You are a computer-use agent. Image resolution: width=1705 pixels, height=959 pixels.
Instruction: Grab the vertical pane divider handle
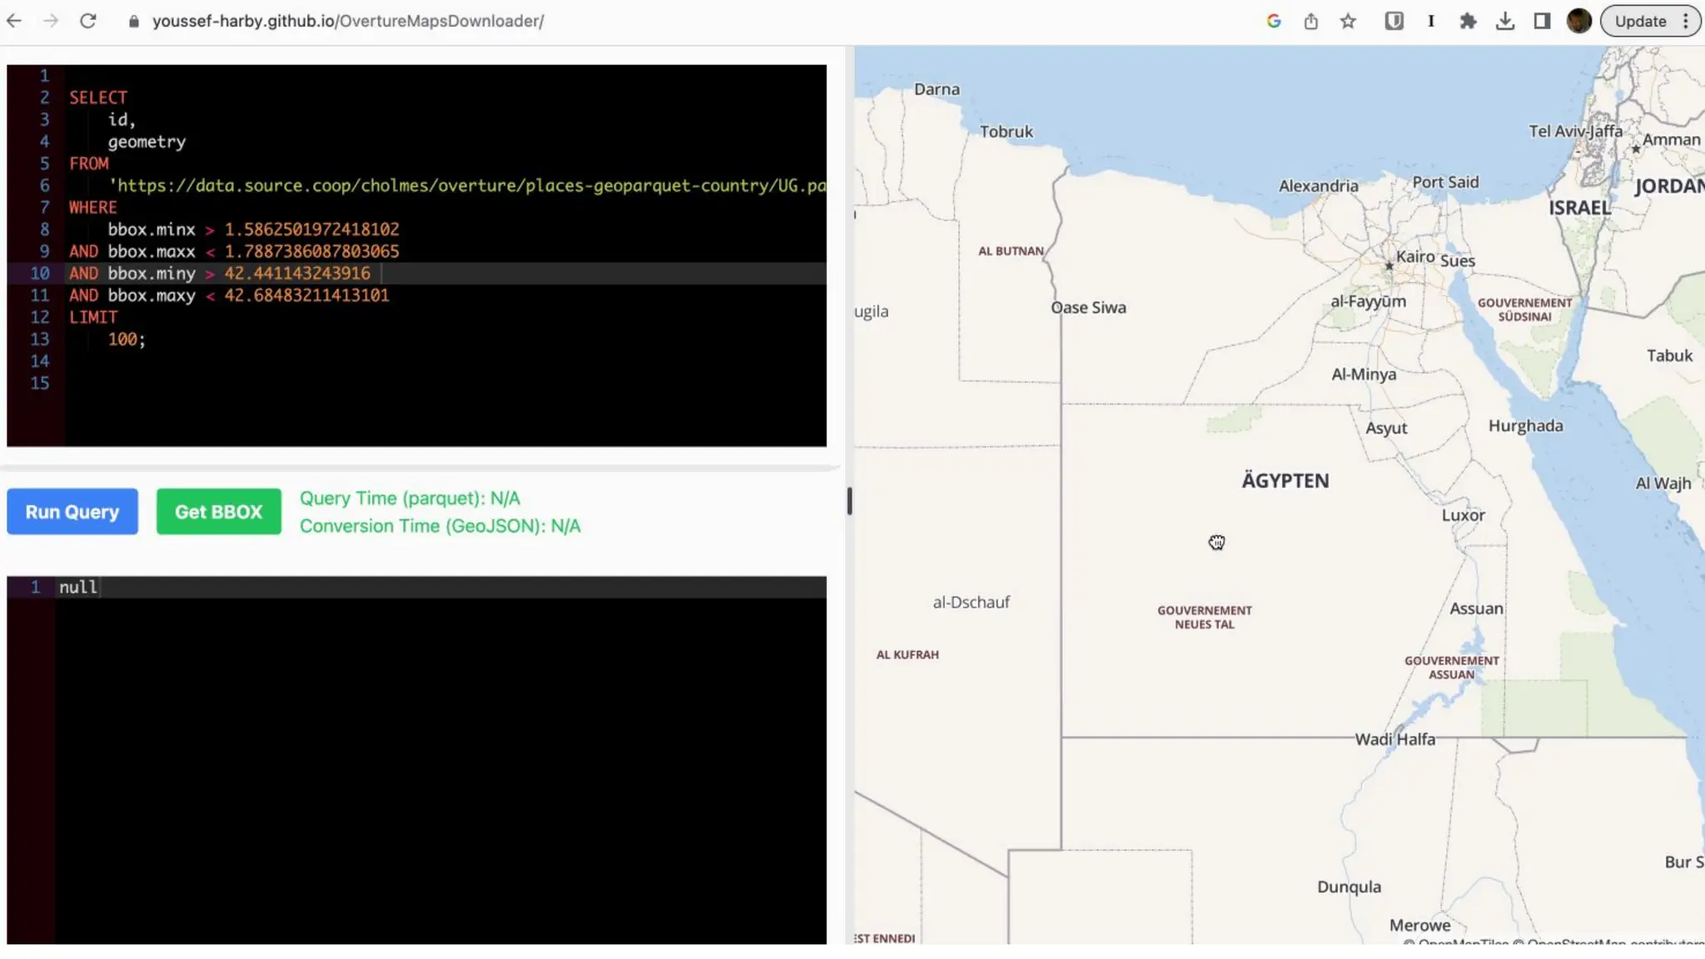click(848, 501)
